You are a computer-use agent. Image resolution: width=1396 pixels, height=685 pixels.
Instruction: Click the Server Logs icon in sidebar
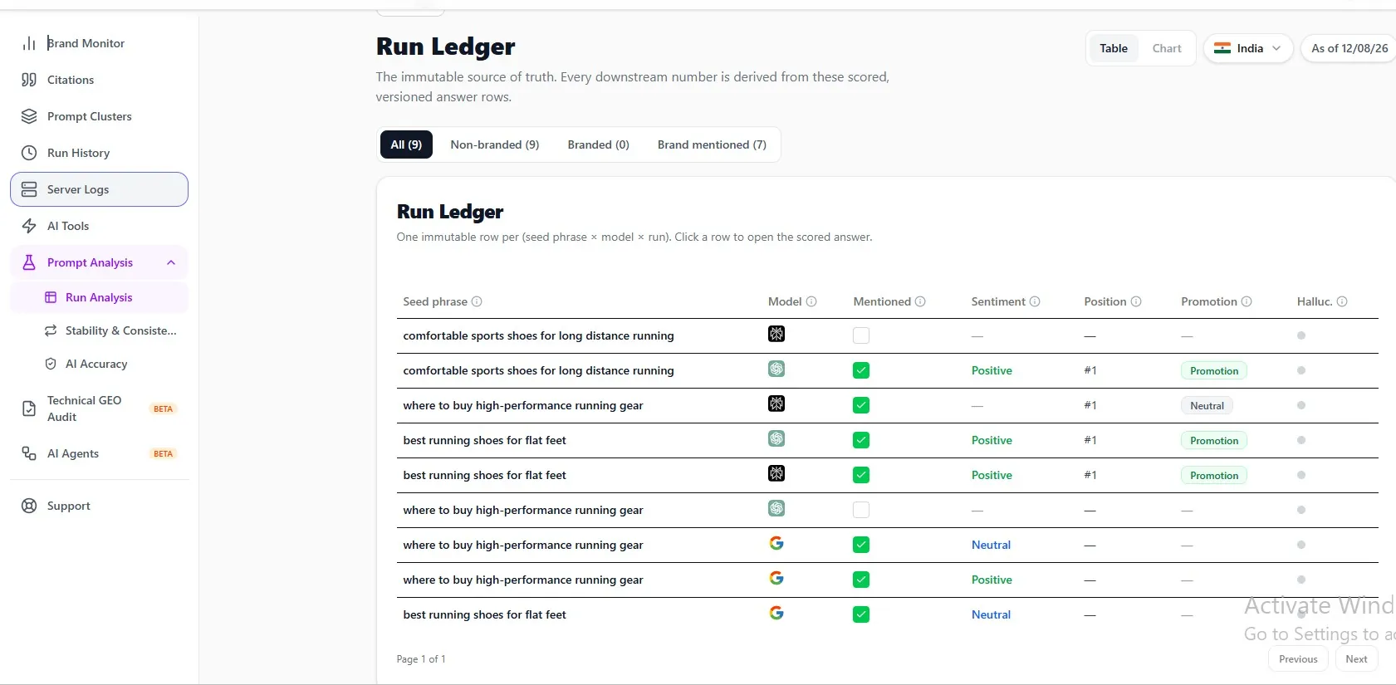tap(29, 189)
